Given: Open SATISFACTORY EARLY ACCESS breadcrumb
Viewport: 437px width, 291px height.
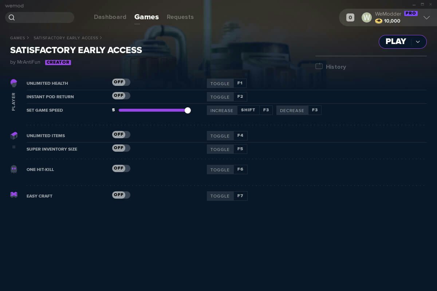Looking at the screenshot, I should pyautogui.click(x=66, y=38).
